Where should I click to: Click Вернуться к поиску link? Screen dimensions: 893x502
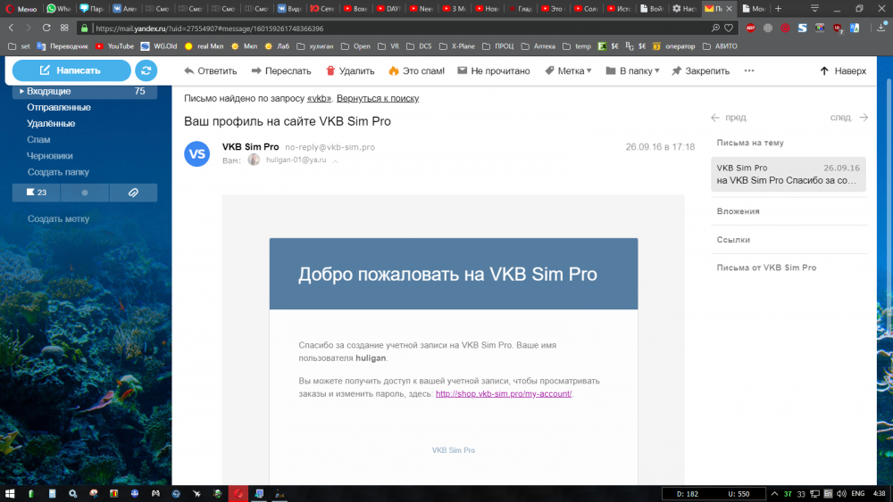coord(378,98)
